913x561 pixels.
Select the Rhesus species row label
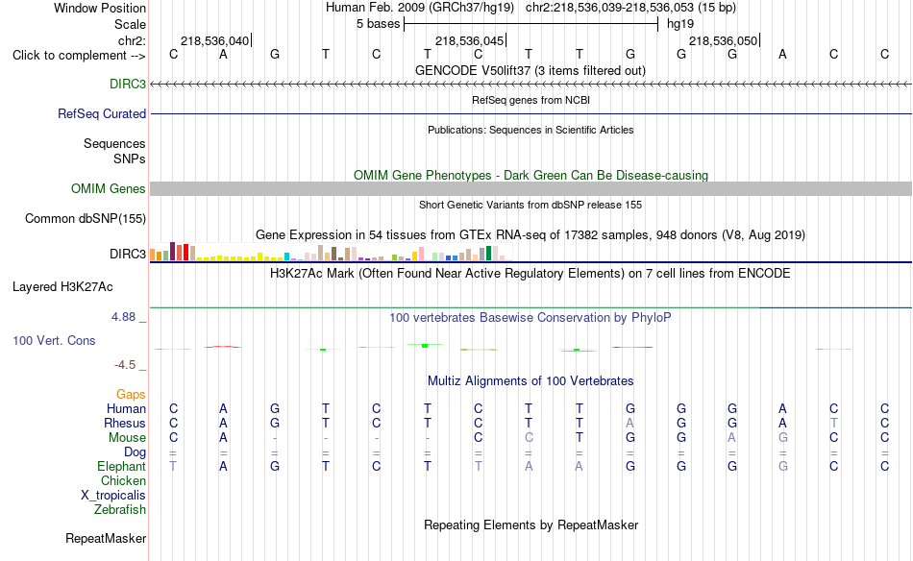[125, 423]
